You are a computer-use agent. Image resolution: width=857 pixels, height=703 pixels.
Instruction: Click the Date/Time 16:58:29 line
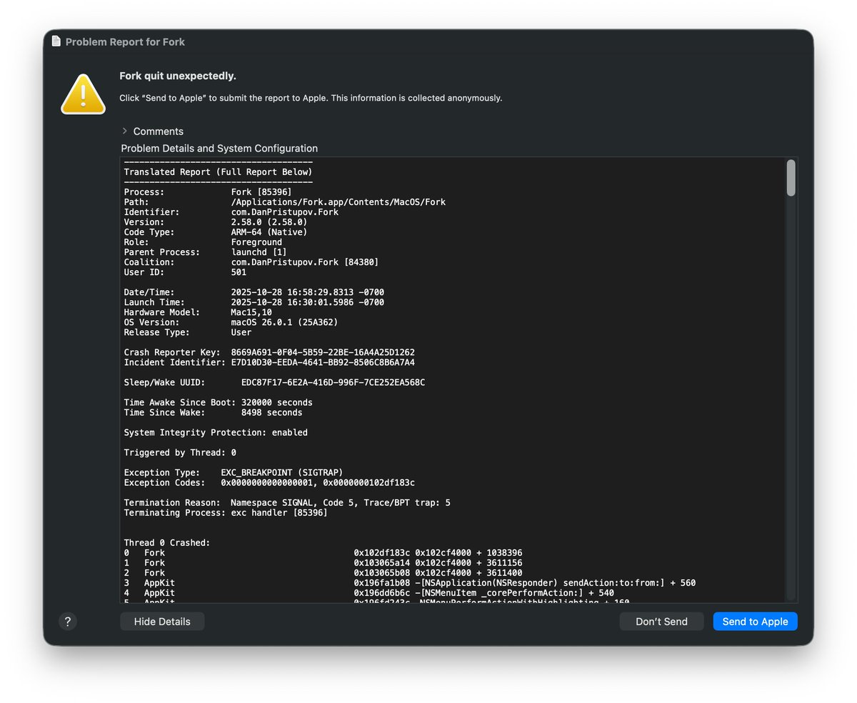254,292
